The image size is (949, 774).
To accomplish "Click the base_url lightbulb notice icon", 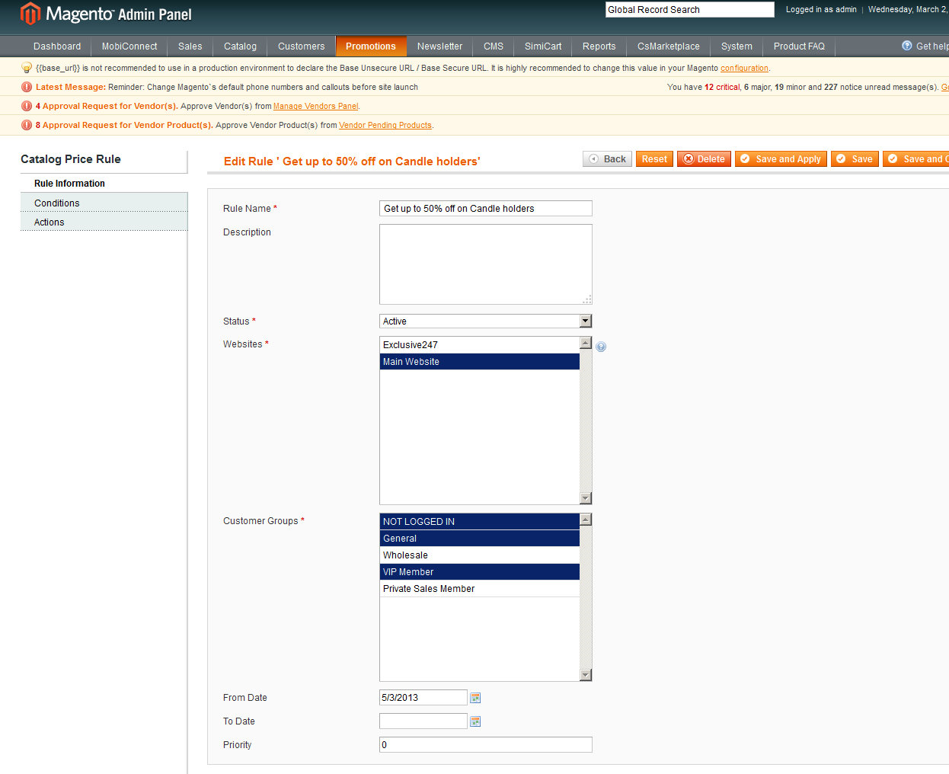I will pyautogui.click(x=27, y=68).
